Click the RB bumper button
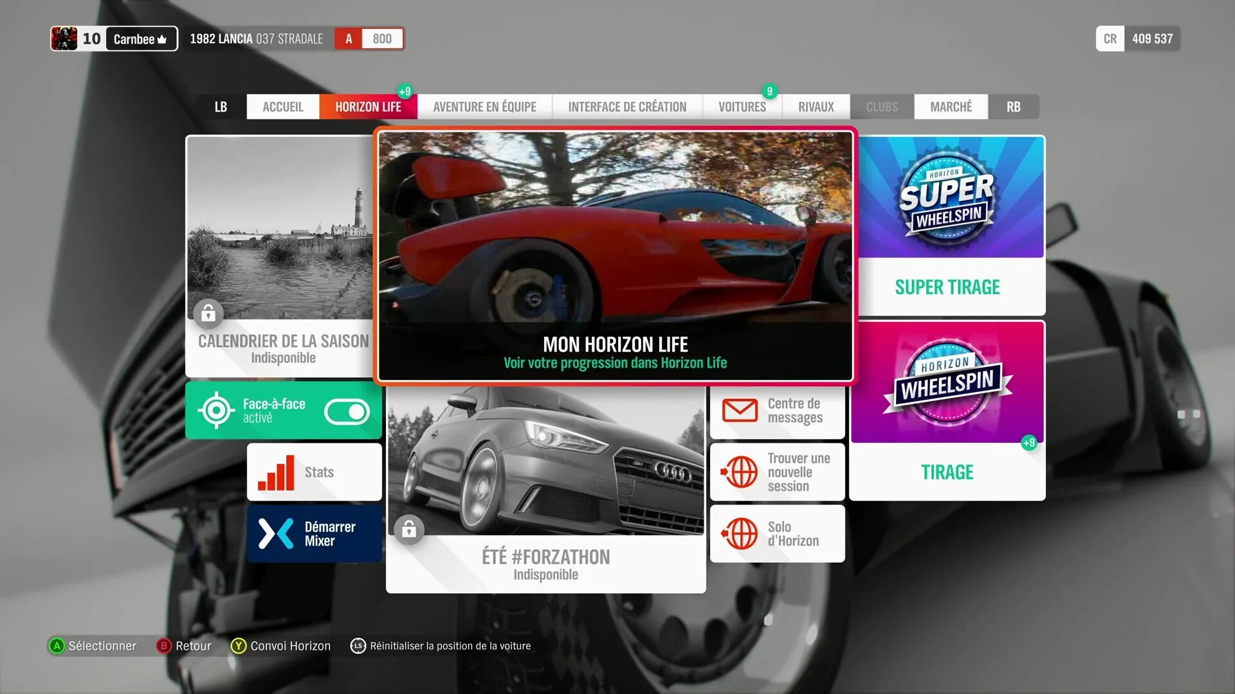This screenshot has height=694, width=1235. [1014, 107]
